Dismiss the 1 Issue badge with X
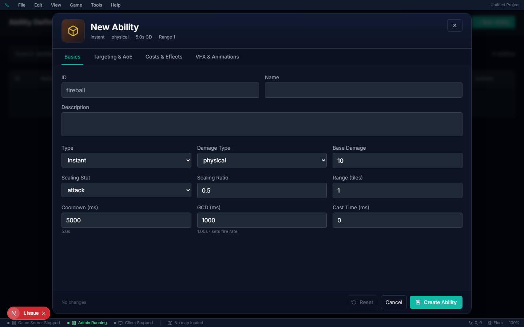This screenshot has width=524, height=327. pyautogui.click(x=44, y=313)
